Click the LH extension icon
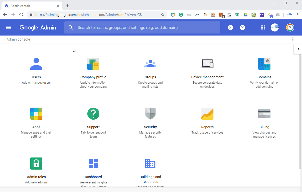The image size is (302, 192). [x=261, y=15]
